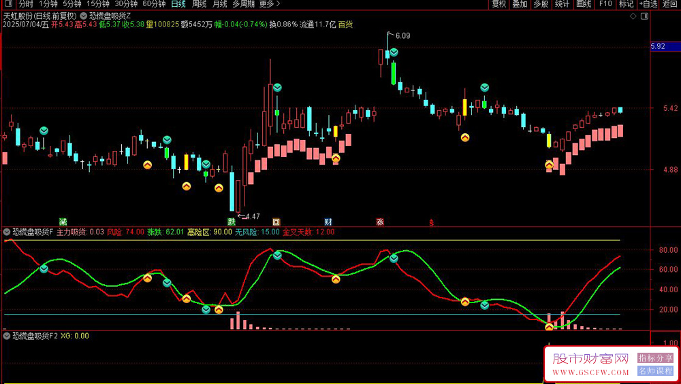Image resolution: width=681 pixels, height=384 pixels.
Task: Expand the 恐慌盘吸货F2 indicator menu arrow
Action: click(x=7, y=336)
